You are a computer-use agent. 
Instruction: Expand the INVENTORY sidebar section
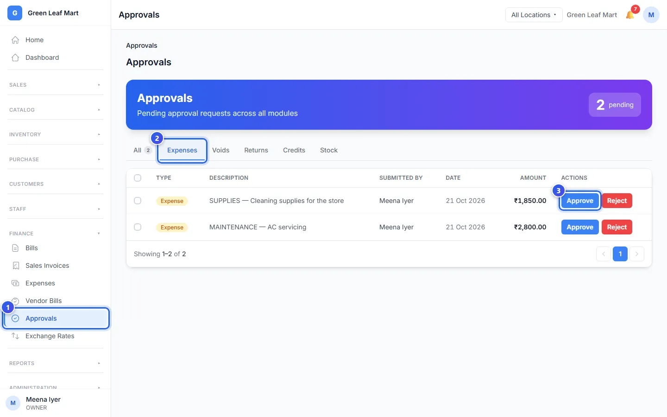click(x=56, y=134)
